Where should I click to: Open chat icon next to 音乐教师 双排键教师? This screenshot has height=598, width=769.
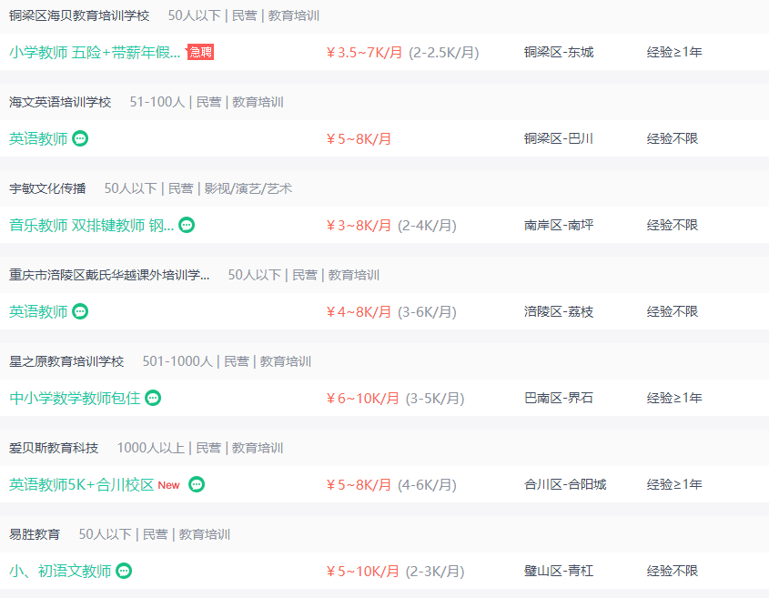click(x=187, y=225)
